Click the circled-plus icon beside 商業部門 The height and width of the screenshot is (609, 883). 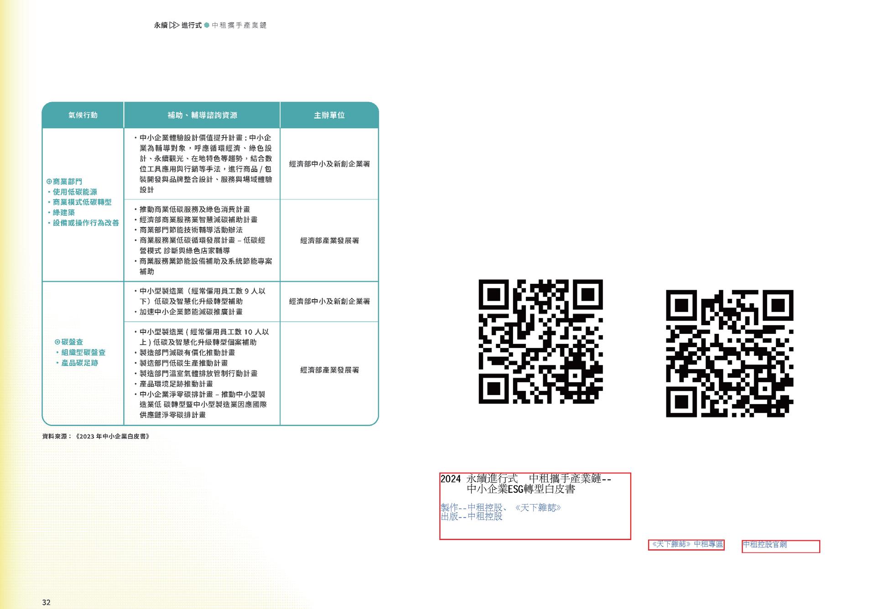49,182
